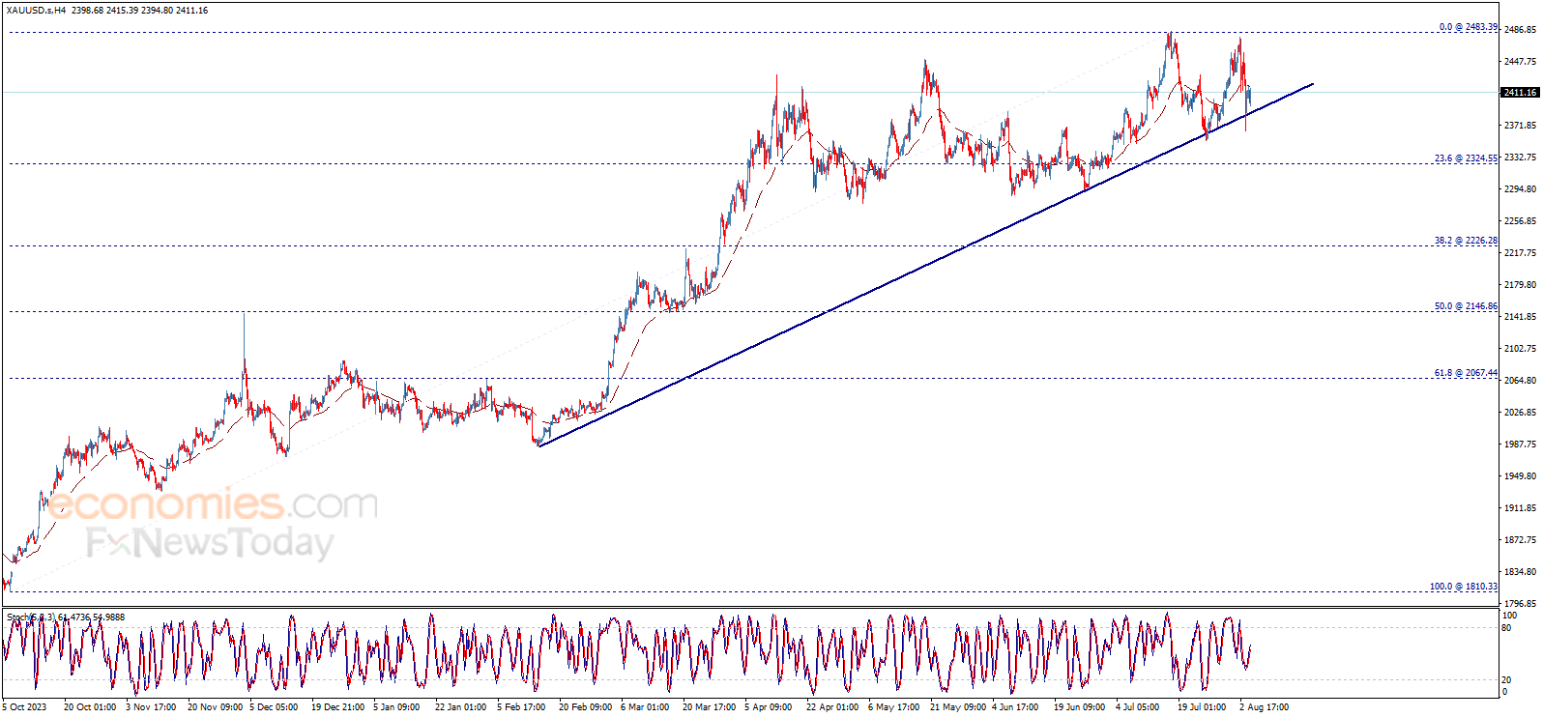The height and width of the screenshot is (718, 1543).
Task: Select the 0.0 @ 2483.39 Fibonacci label
Action: point(1469,27)
